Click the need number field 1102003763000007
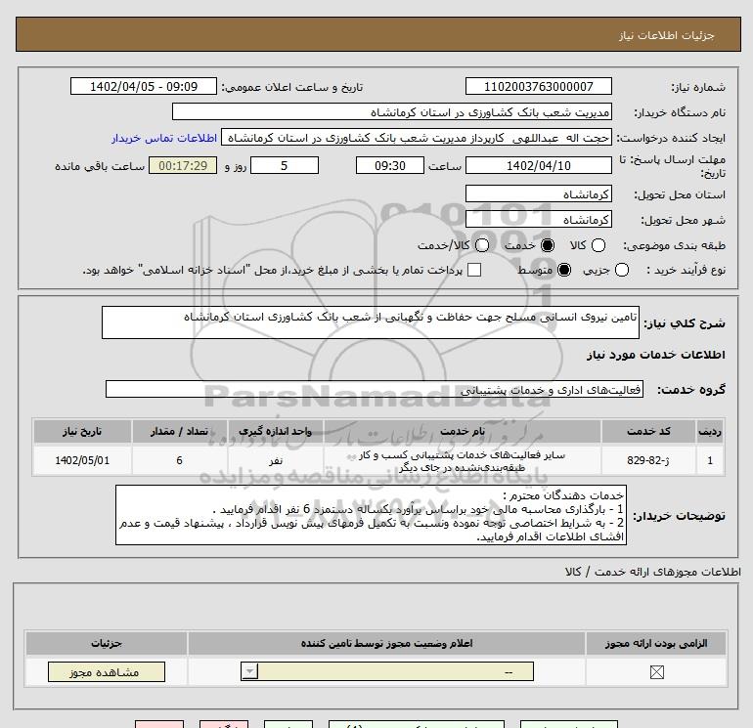The height and width of the screenshot is (728, 753). coord(538,86)
